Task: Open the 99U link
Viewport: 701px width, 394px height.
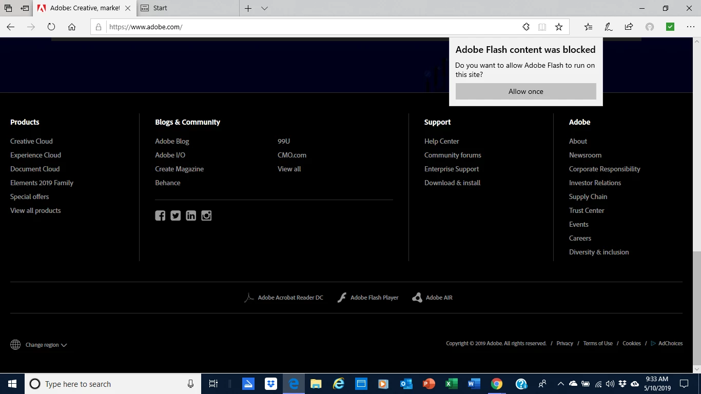Action: click(284, 141)
